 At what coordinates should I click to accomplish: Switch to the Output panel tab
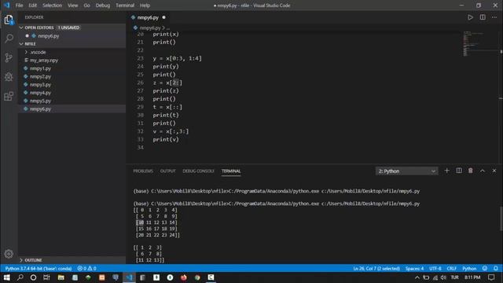[167, 171]
